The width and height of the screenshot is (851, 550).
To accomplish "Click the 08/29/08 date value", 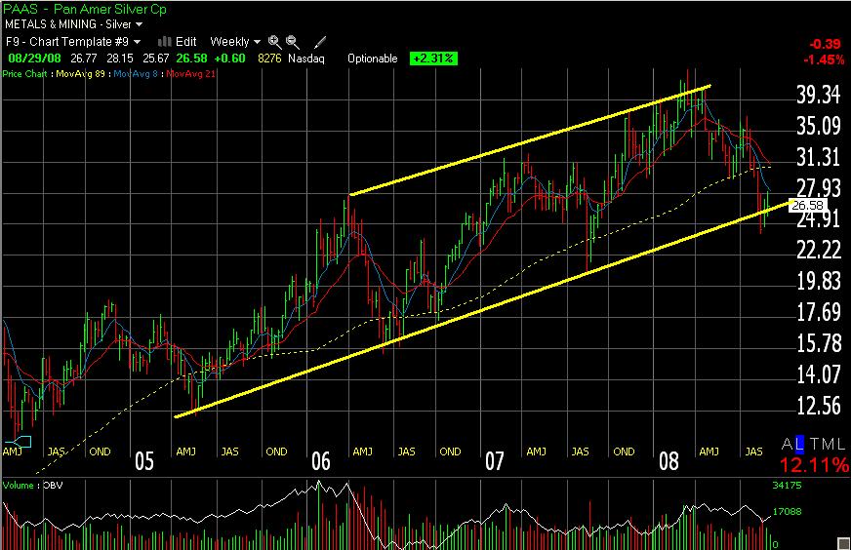I will (34, 59).
